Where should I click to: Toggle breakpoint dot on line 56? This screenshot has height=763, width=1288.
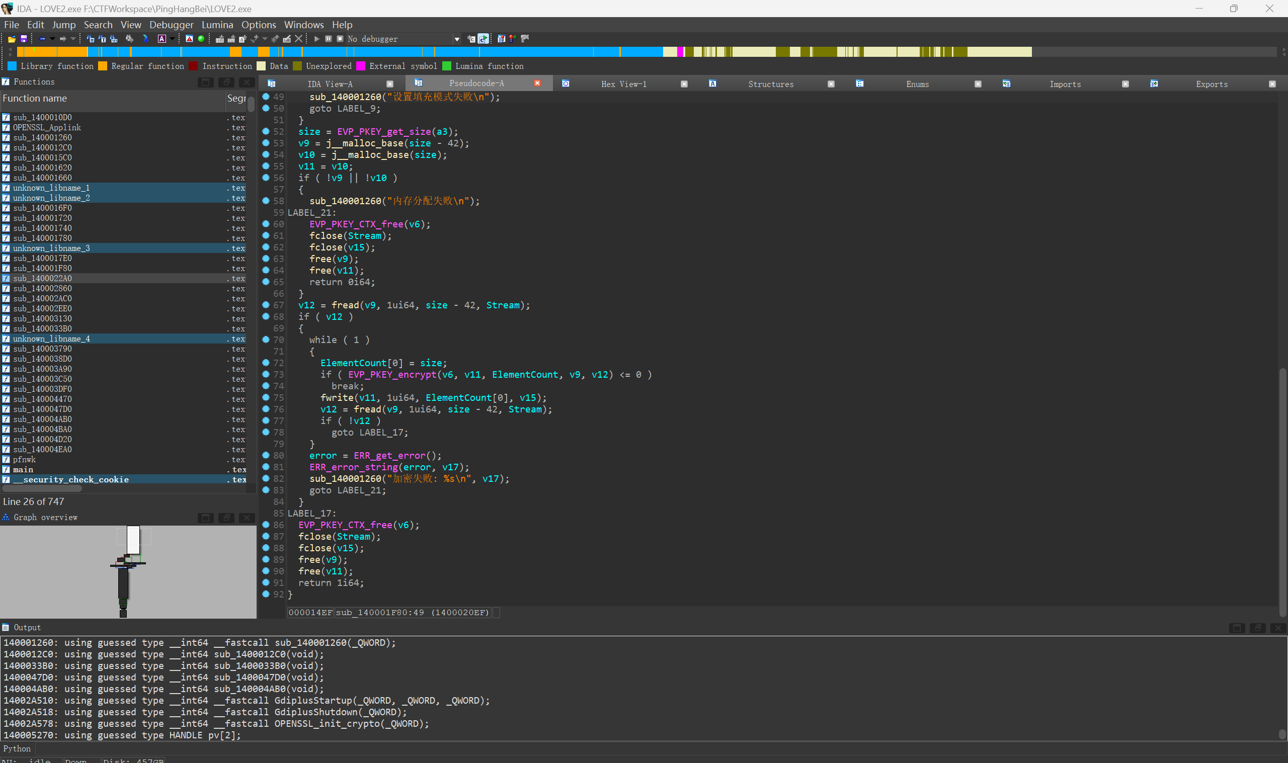pyautogui.click(x=266, y=178)
